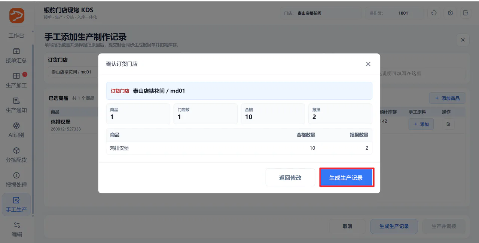Click the 添加商品 button
The width and height of the screenshot is (479, 243).
[x=447, y=98]
